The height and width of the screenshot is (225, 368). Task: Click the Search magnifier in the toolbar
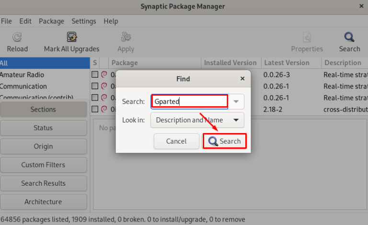pyautogui.click(x=349, y=37)
